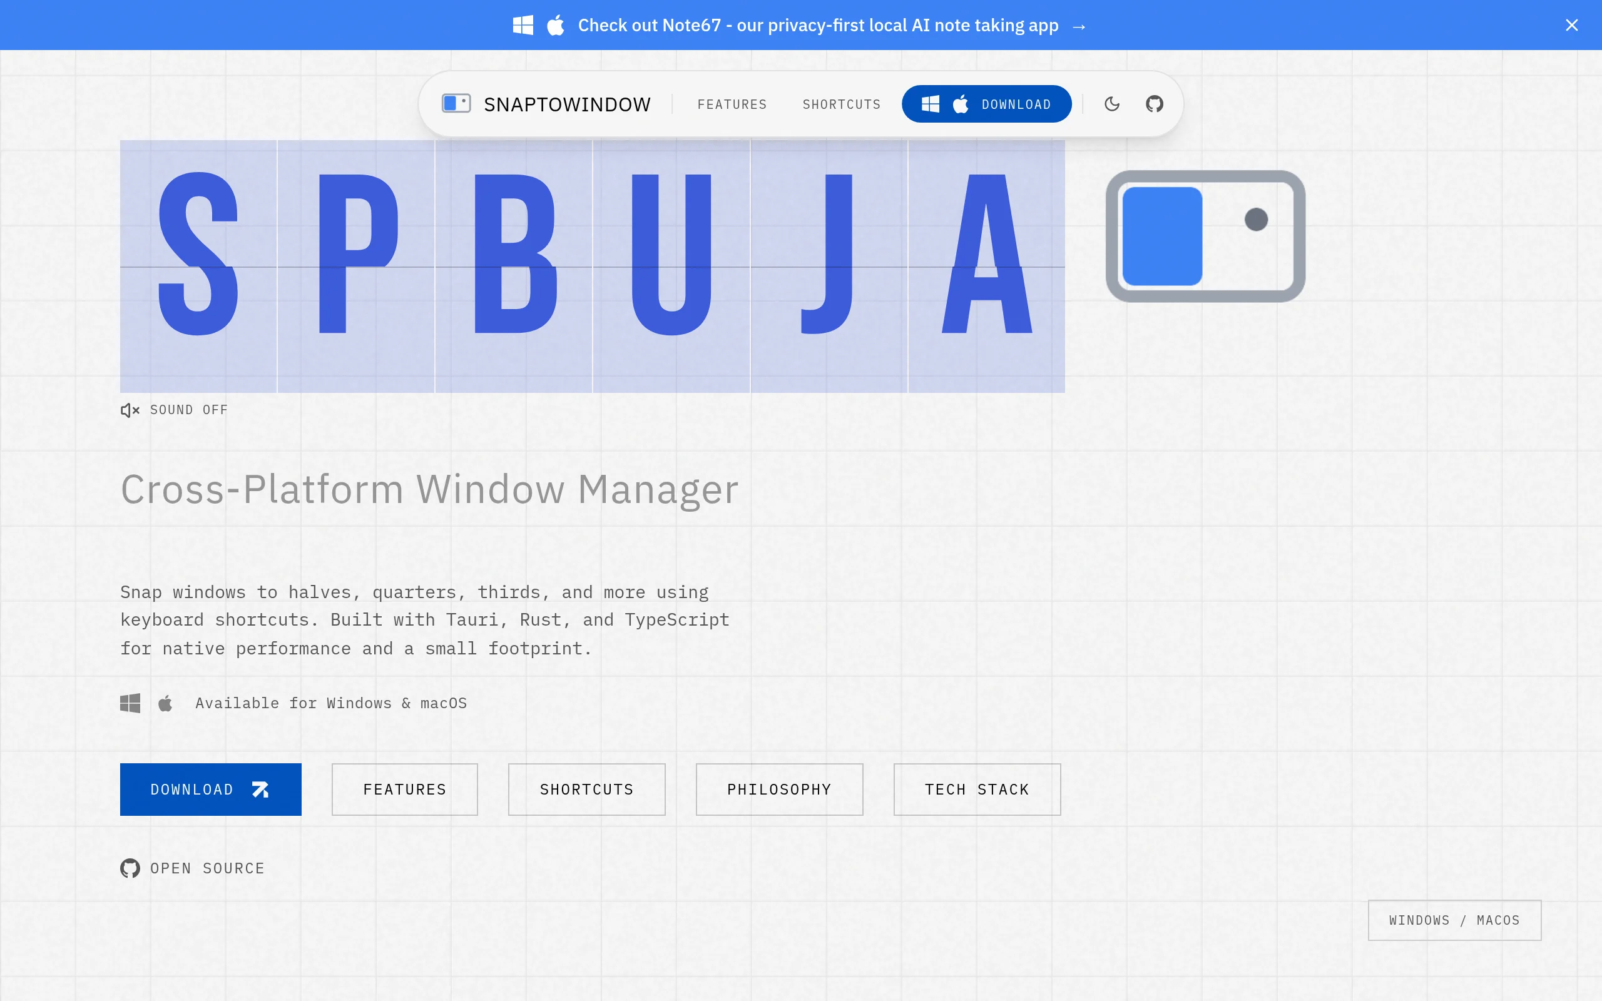Close the Note67 announcement banner
The image size is (1602, 1001).
1571,25
